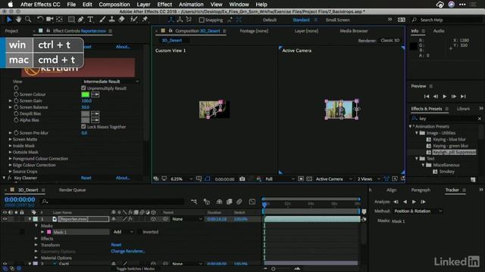Select the Horizontal Type tool
The width and height of the screenshot is (485, 272).
(x=90, y=20)
